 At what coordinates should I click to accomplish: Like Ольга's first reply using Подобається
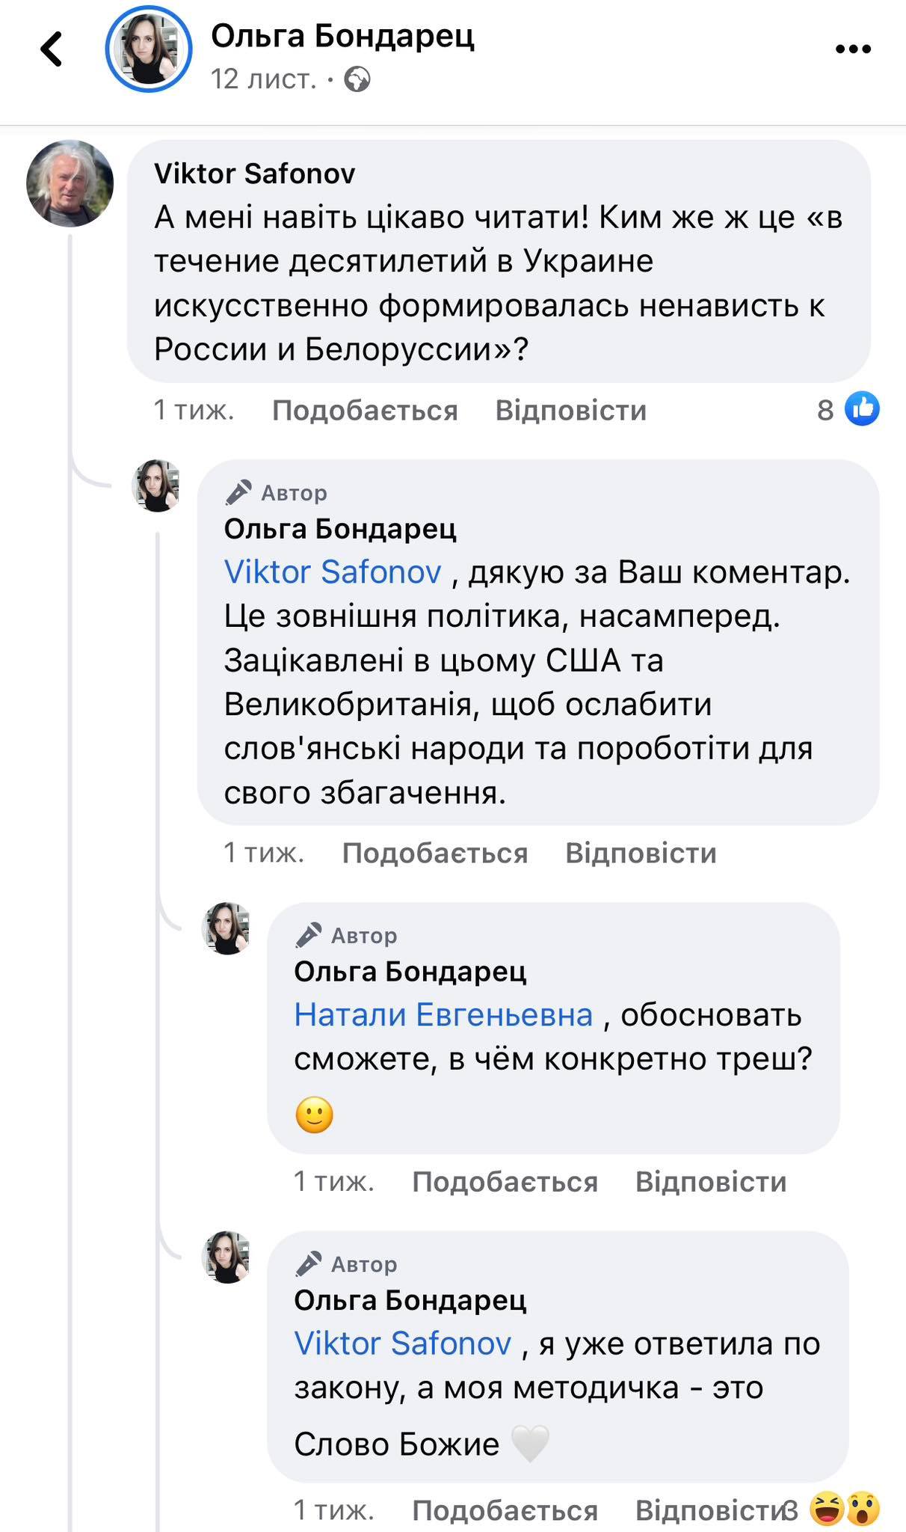coord(436,852)
